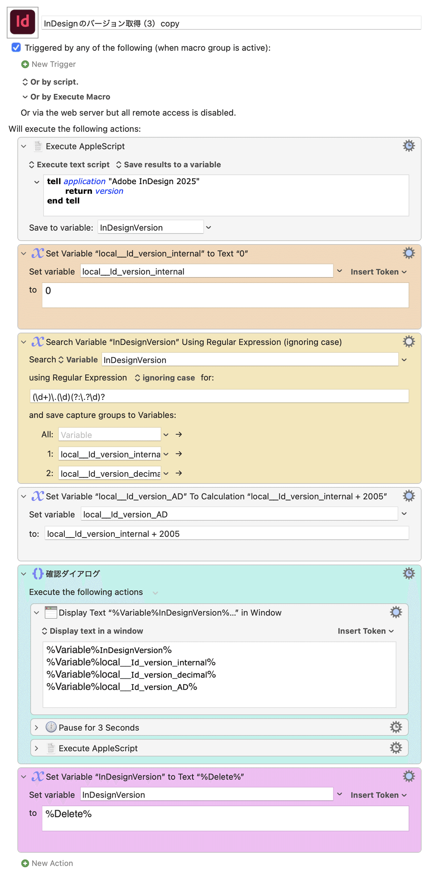Click the InDesign macro icon
Screen dimensions: 428x874
click(x=22, y=22)
